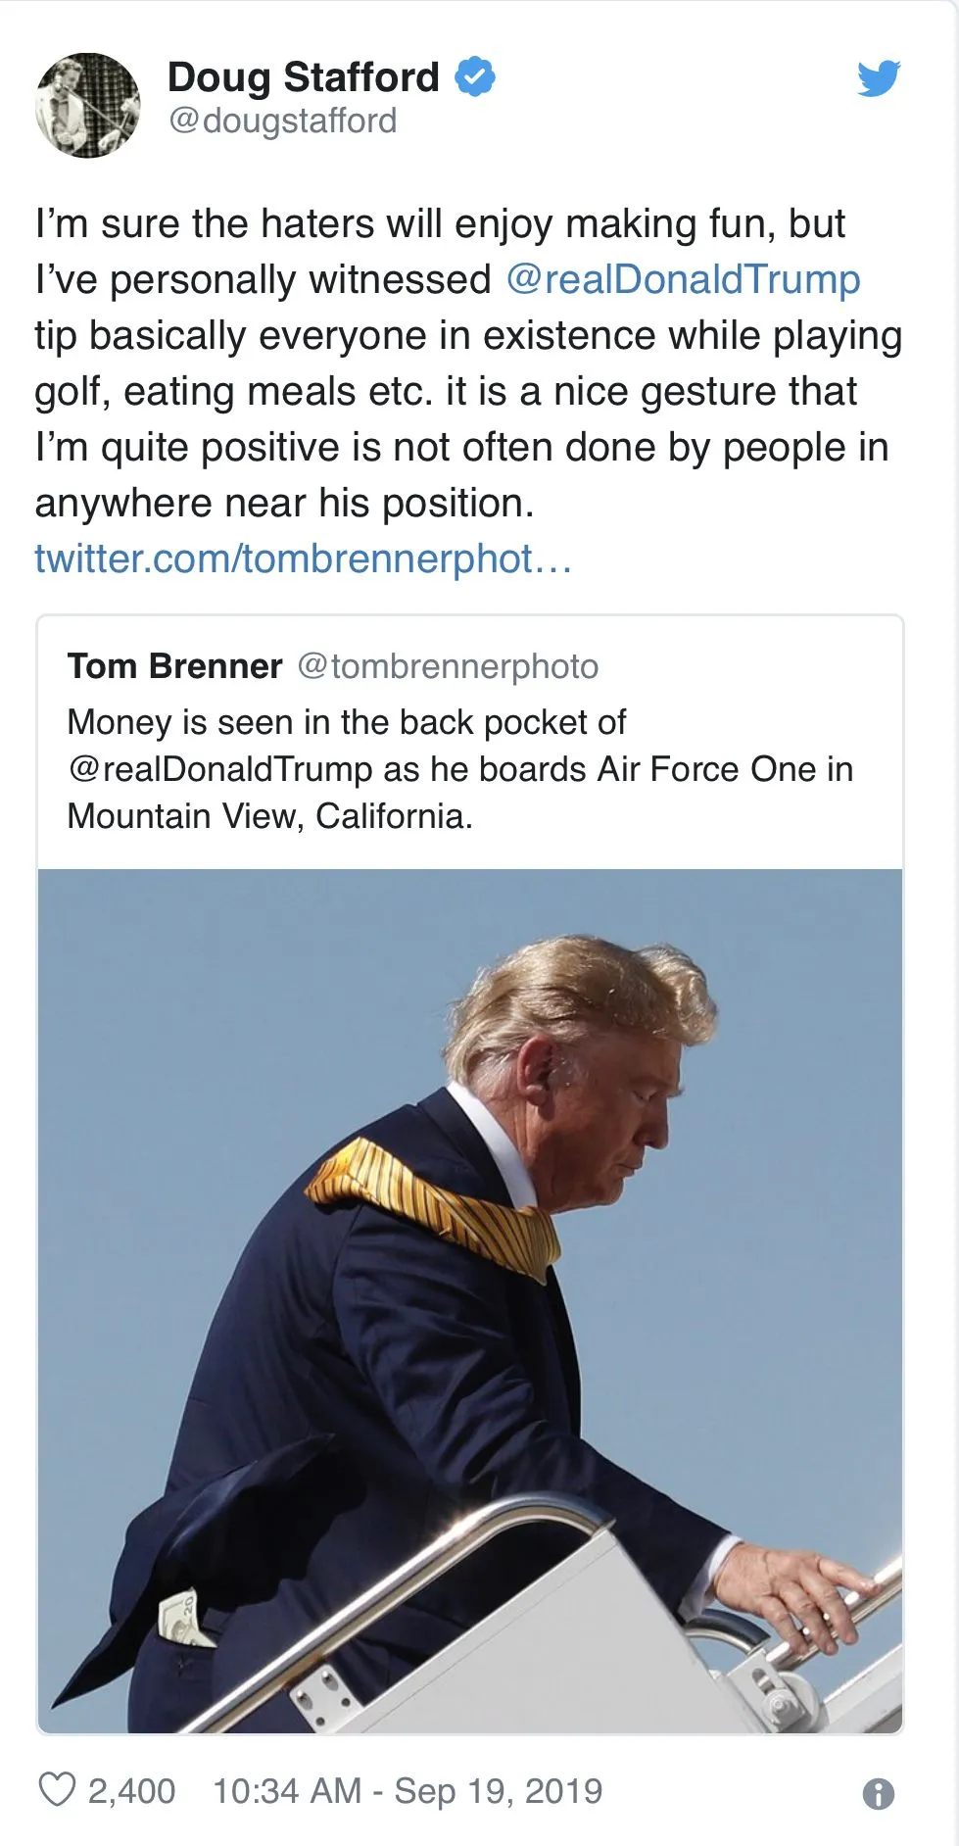This screenshot has height=1846, width=959.
Task: Click the "Mountain View, California." text
Action: click(x=269, y=815)
